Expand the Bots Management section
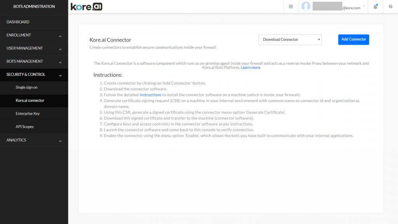 (34, 61)
